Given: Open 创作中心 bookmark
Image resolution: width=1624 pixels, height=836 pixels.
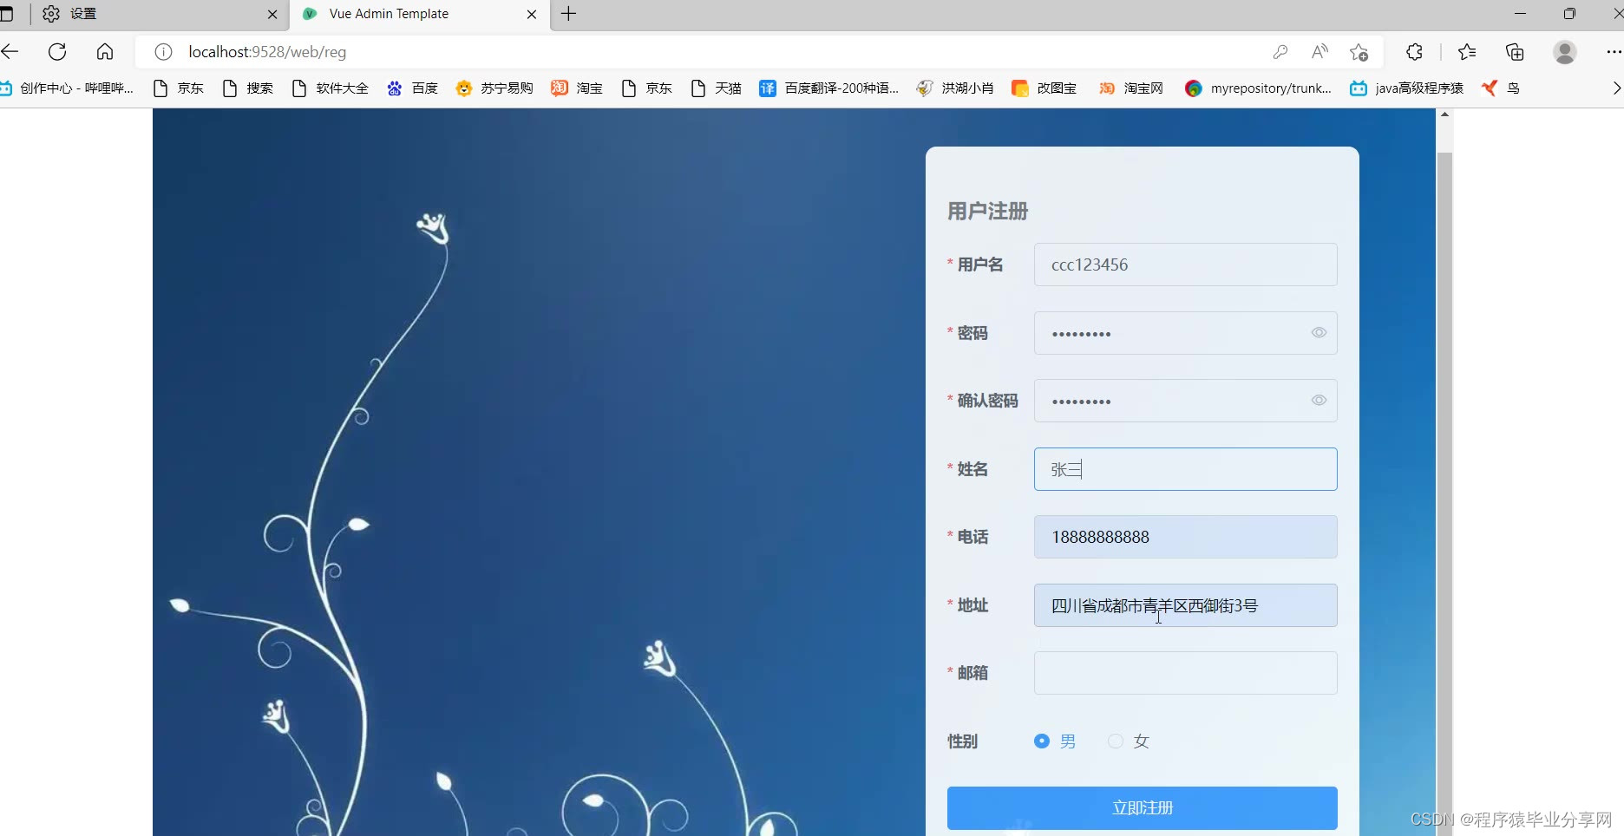Looking at the screenshot, I should coord(68,88).
